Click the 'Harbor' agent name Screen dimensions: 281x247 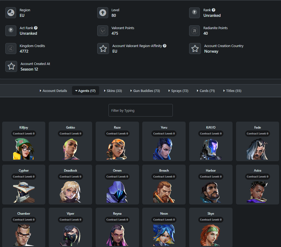(211, 171)
